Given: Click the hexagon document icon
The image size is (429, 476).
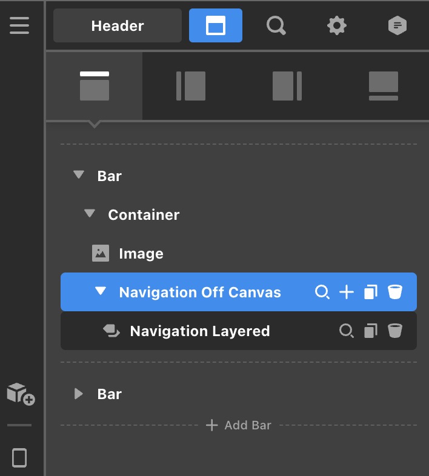Looking at the screenshot, I should point(397,25).
